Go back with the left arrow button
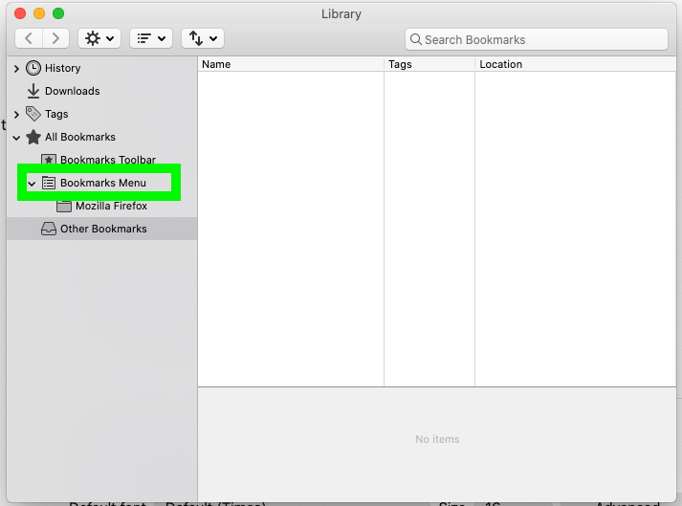The image size is (682, 506). point(29,38)
